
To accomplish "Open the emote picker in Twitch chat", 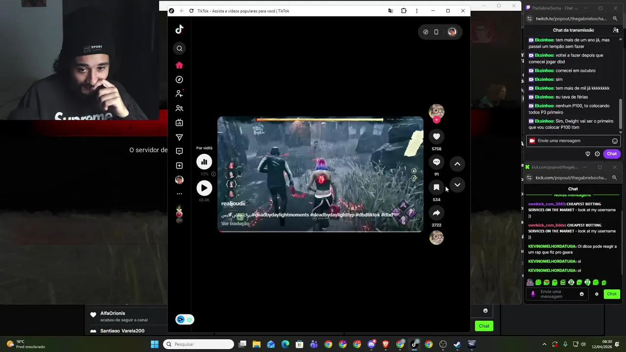I will [615, 141].
